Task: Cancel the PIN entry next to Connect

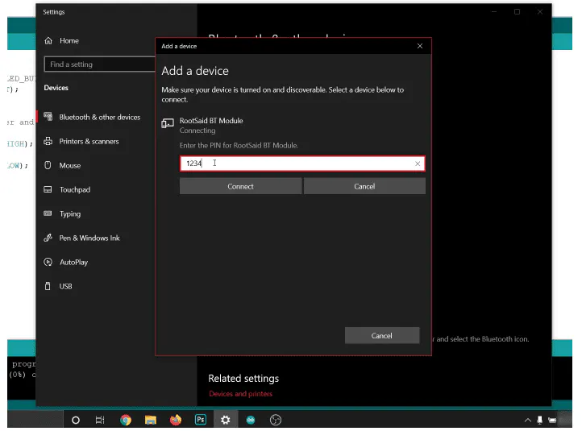Action: tap(364, 186)
